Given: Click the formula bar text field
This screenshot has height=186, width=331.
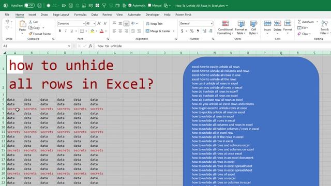Looking at the screenshot, I should click(213, 46).
